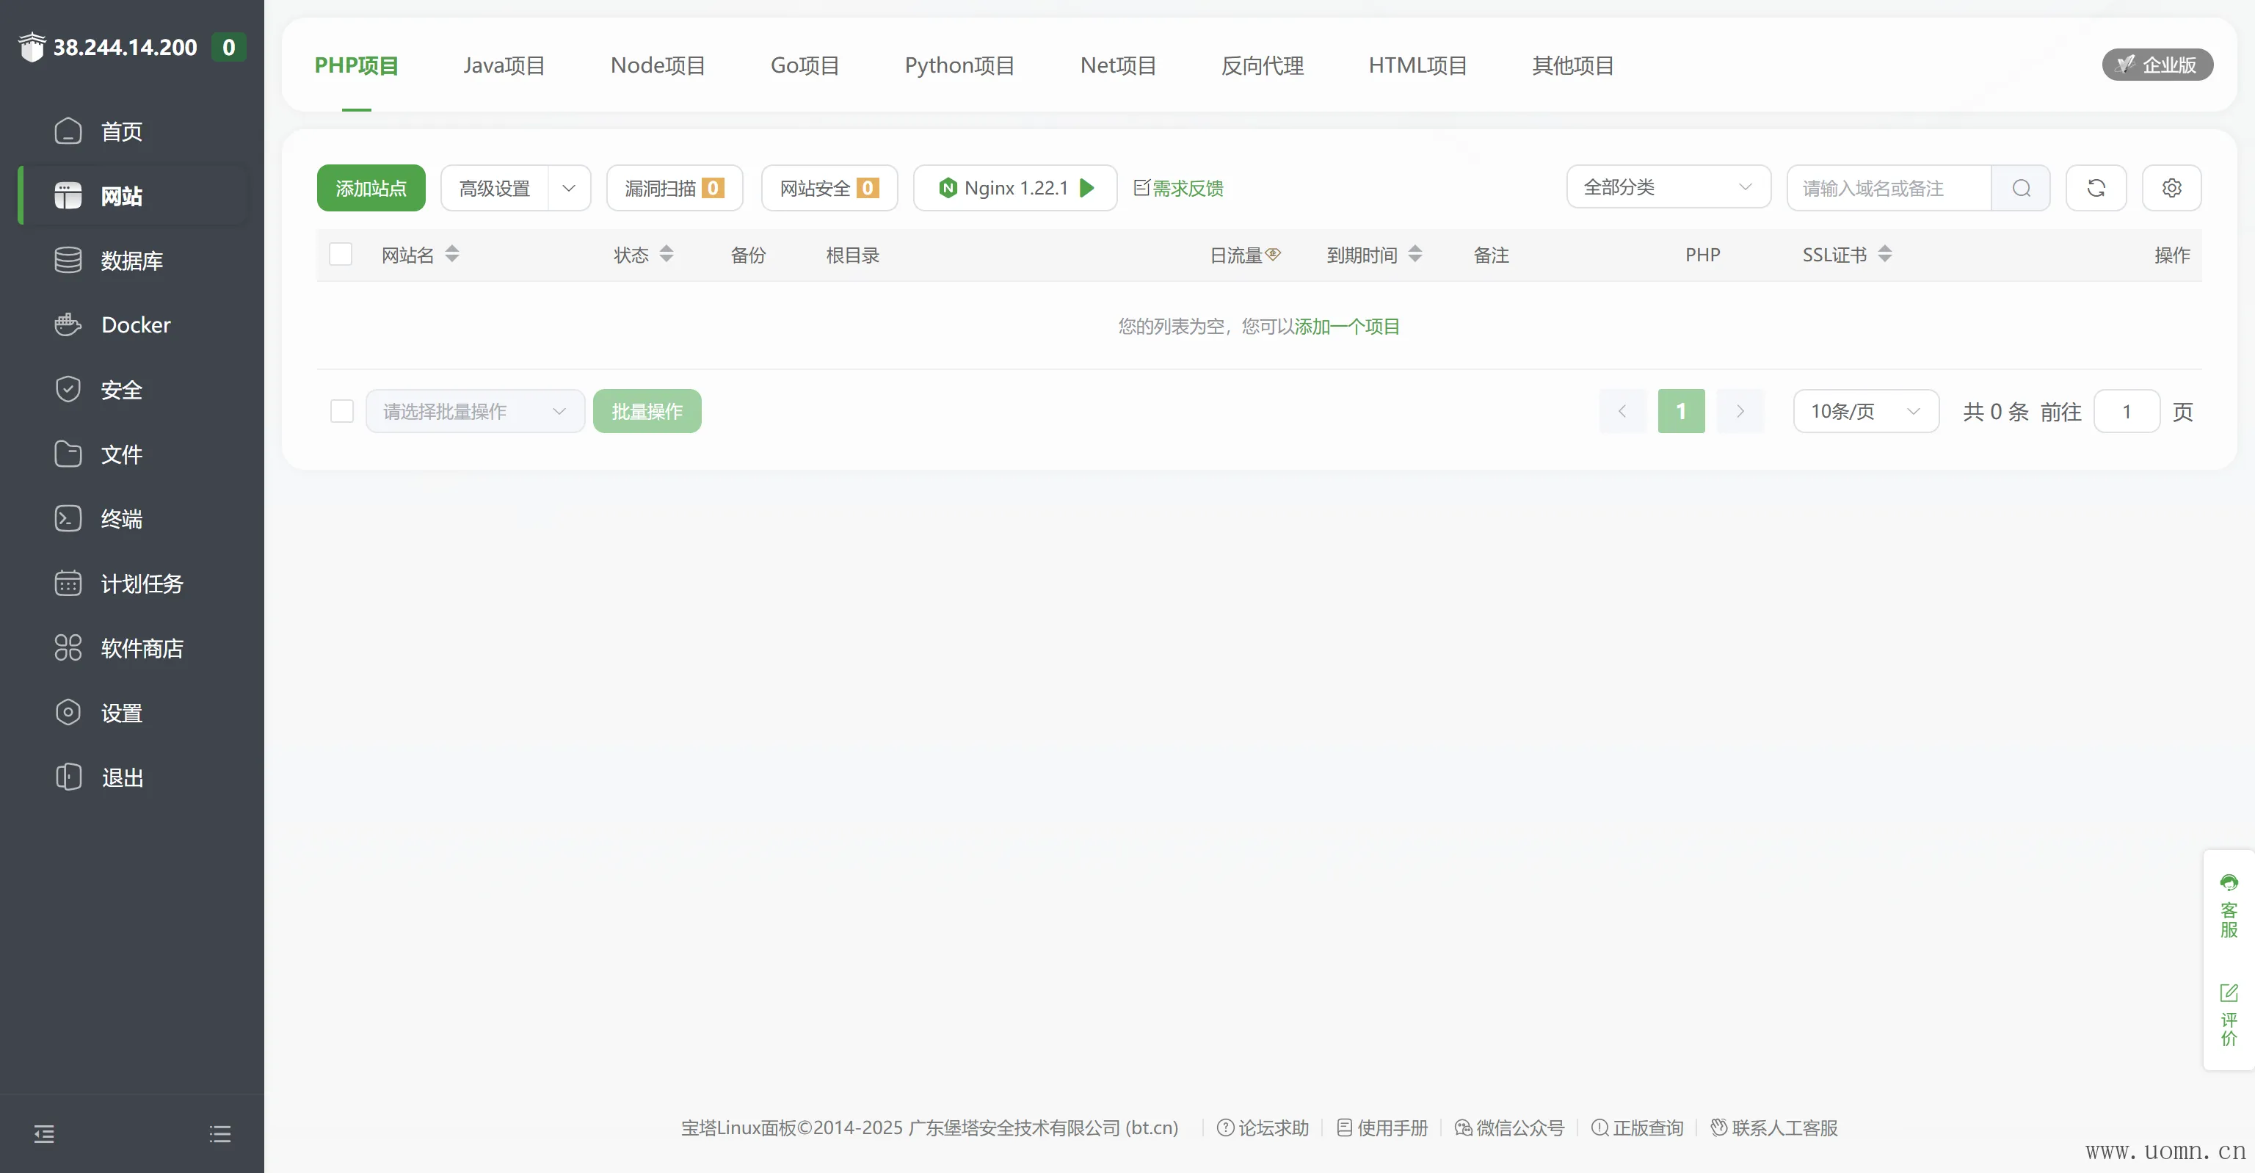Click the 添加站点 button
Screen dimensions: 2255x1173
[x=371, y=188]
